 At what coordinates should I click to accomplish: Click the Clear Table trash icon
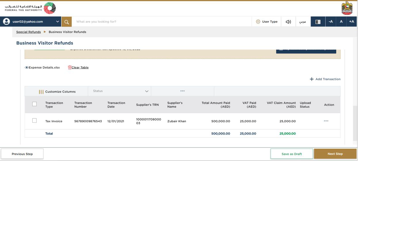69,67
